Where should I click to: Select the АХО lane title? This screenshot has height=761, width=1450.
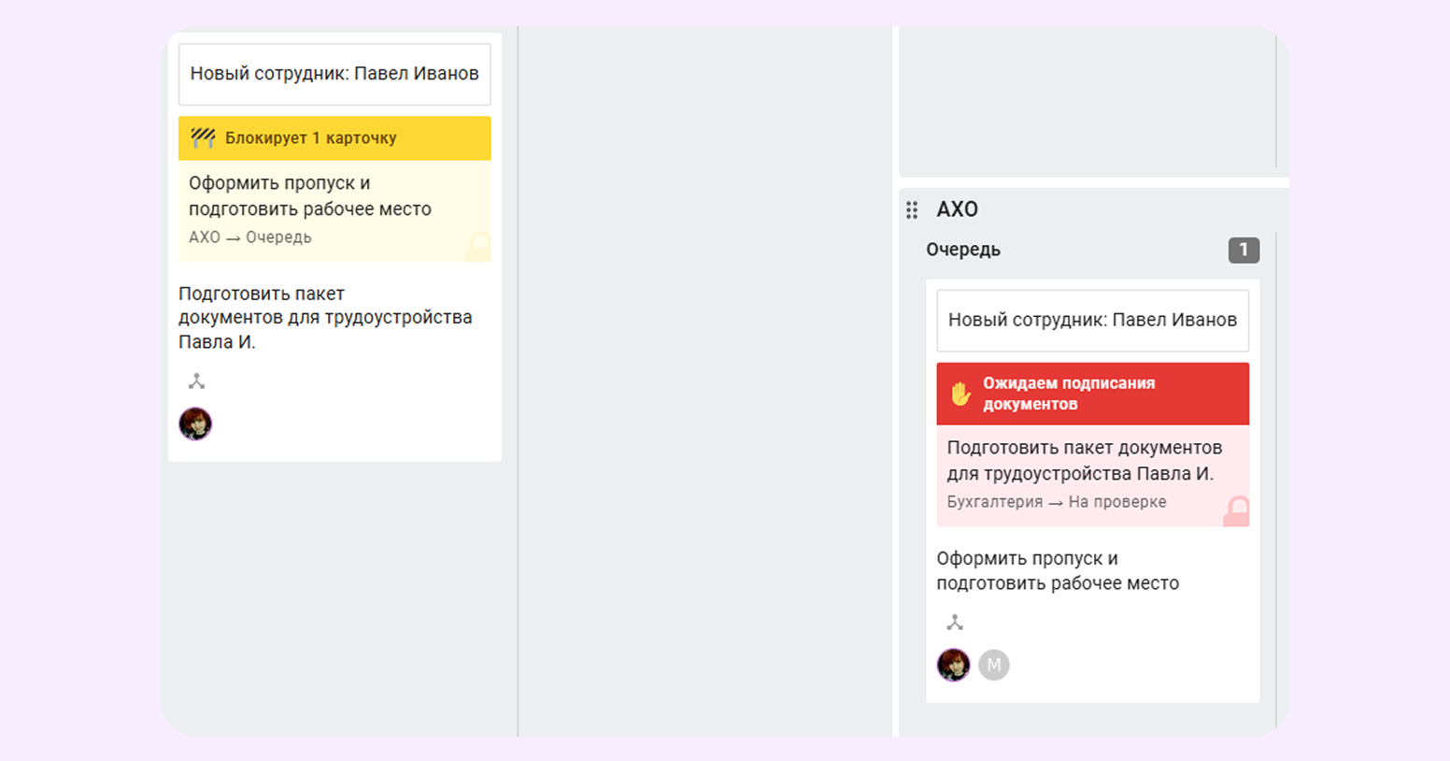click(957, 209)
